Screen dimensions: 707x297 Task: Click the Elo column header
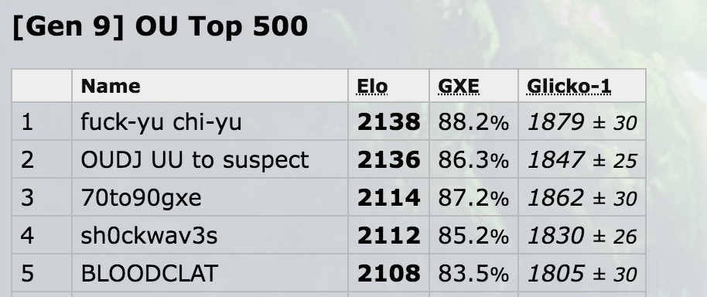372,86
